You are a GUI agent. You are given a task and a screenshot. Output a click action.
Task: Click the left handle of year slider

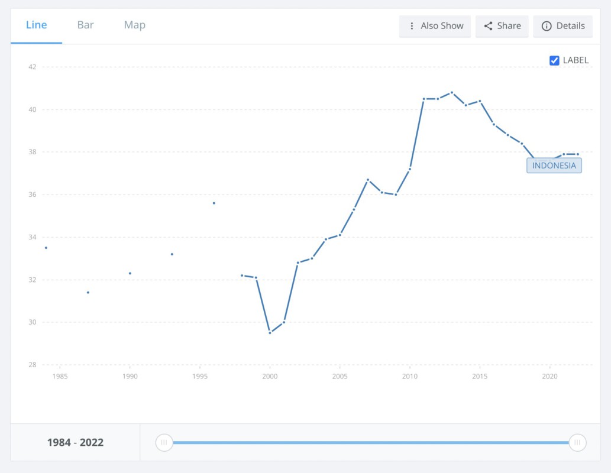[164, 442]
